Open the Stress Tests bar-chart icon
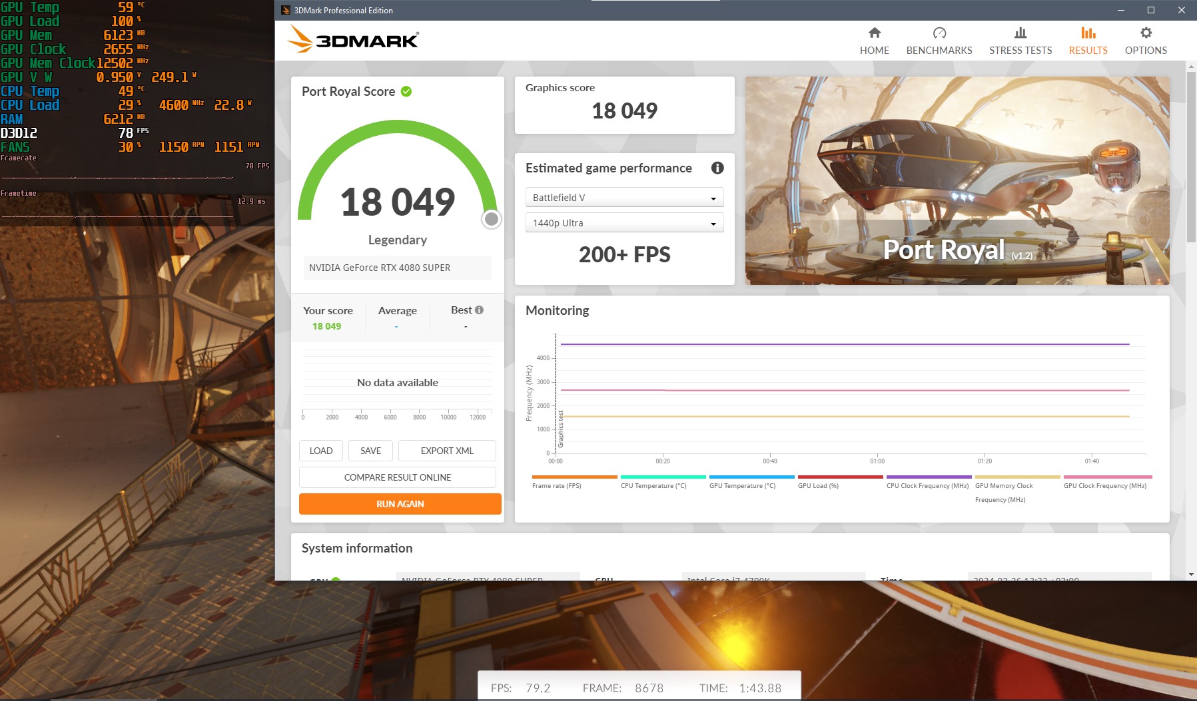The height and width of the screenshot is (701, 1197). point(1020,33)
